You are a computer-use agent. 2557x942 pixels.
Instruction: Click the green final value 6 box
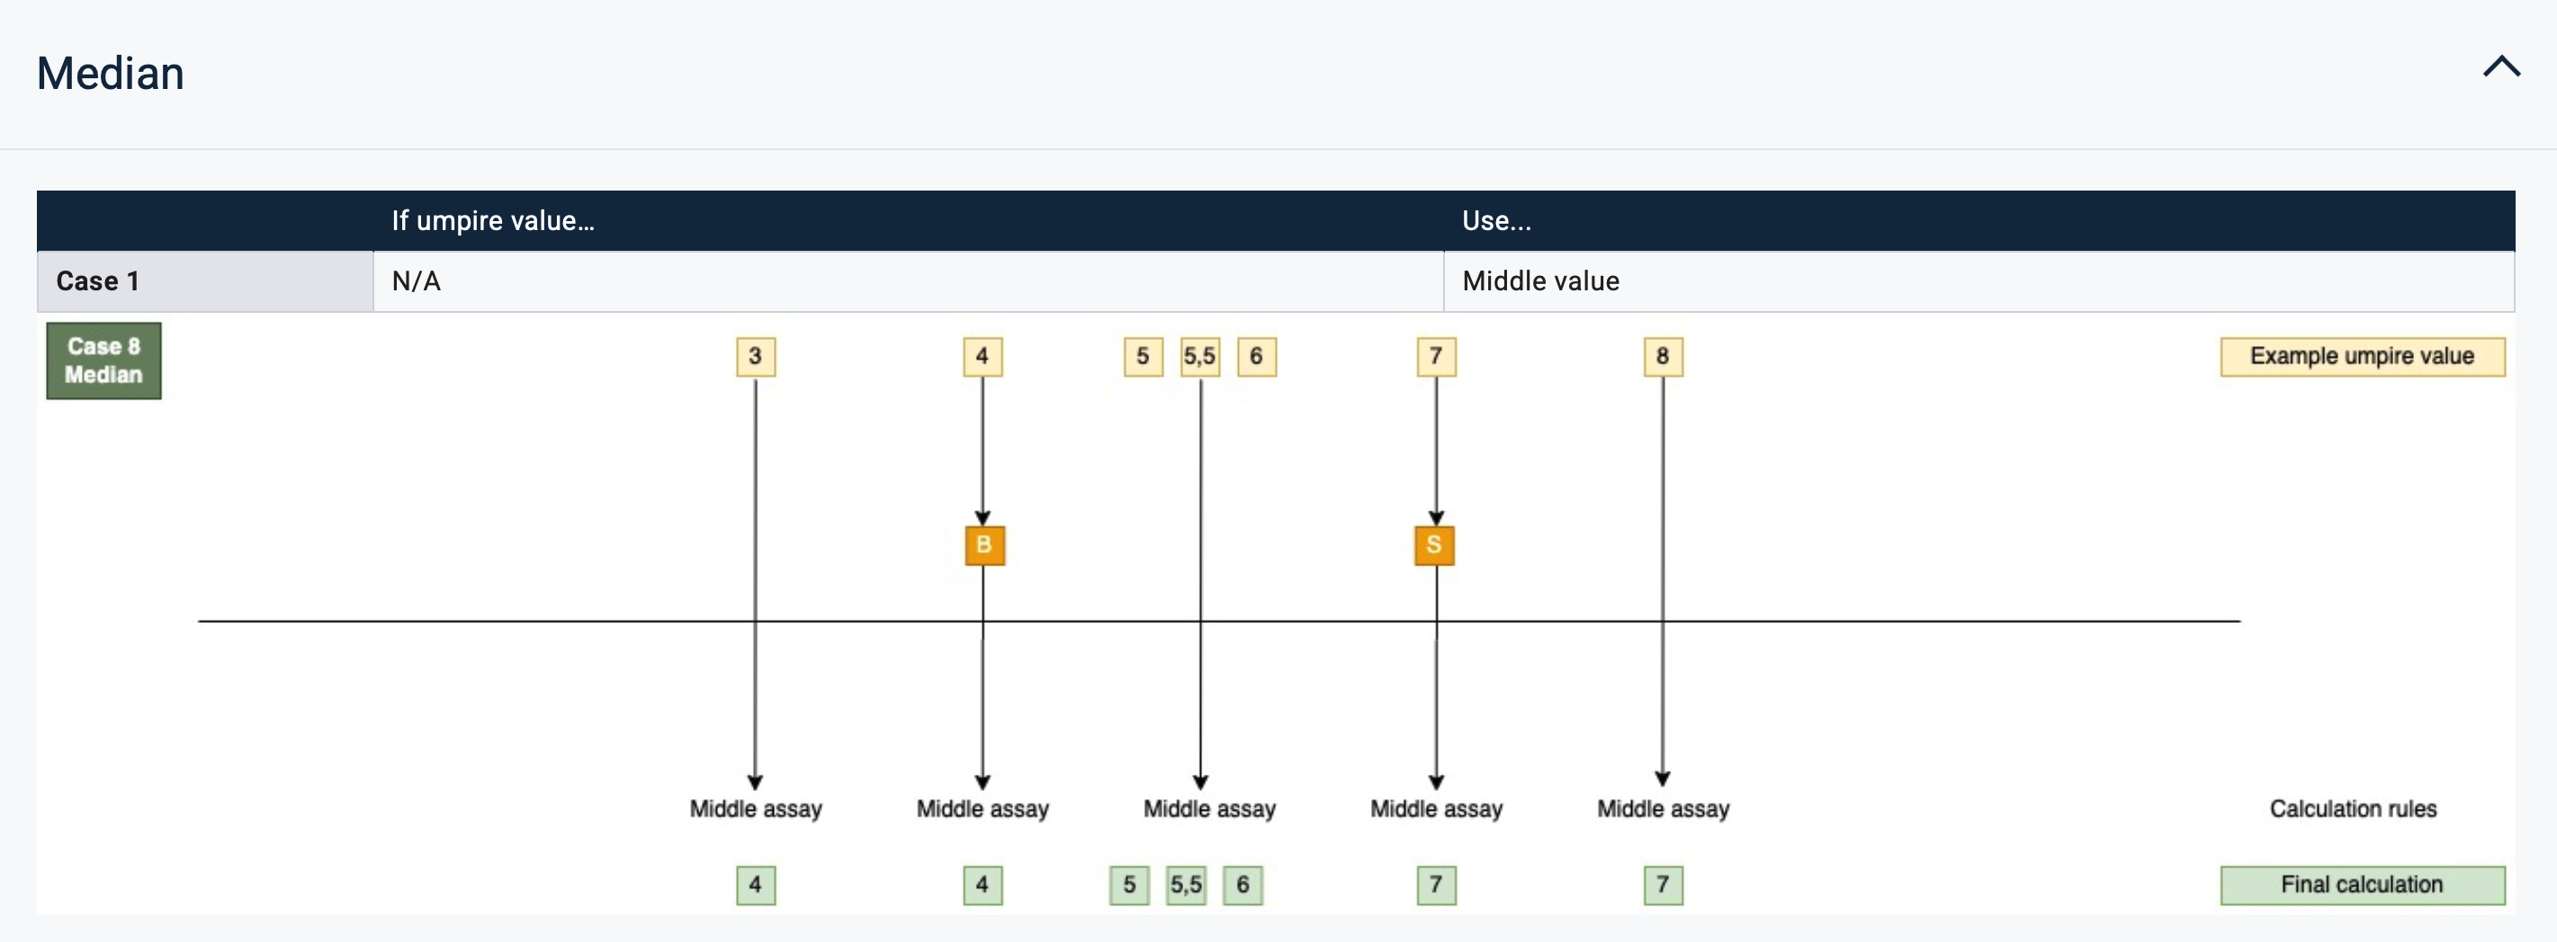(x=1242, y=884)
